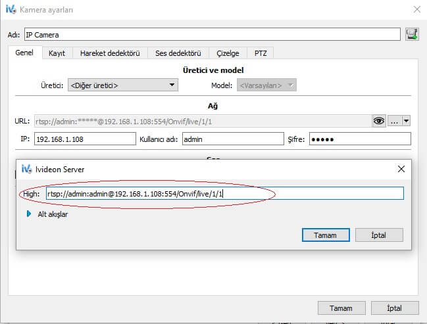Click the disabled Model Varsayılan dropdown
Viewport: 427px width, 324px height.
[x=266, y=85]
